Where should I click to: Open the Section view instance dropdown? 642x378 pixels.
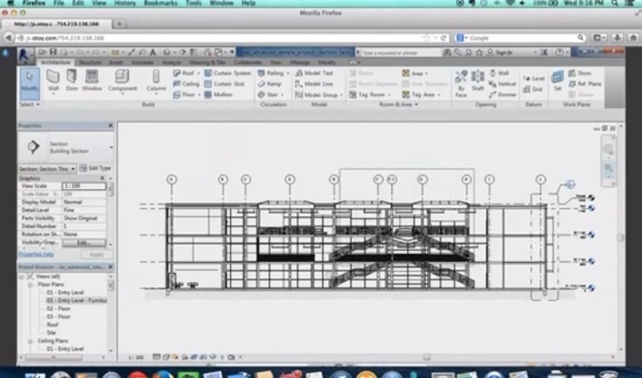(47, 168)
